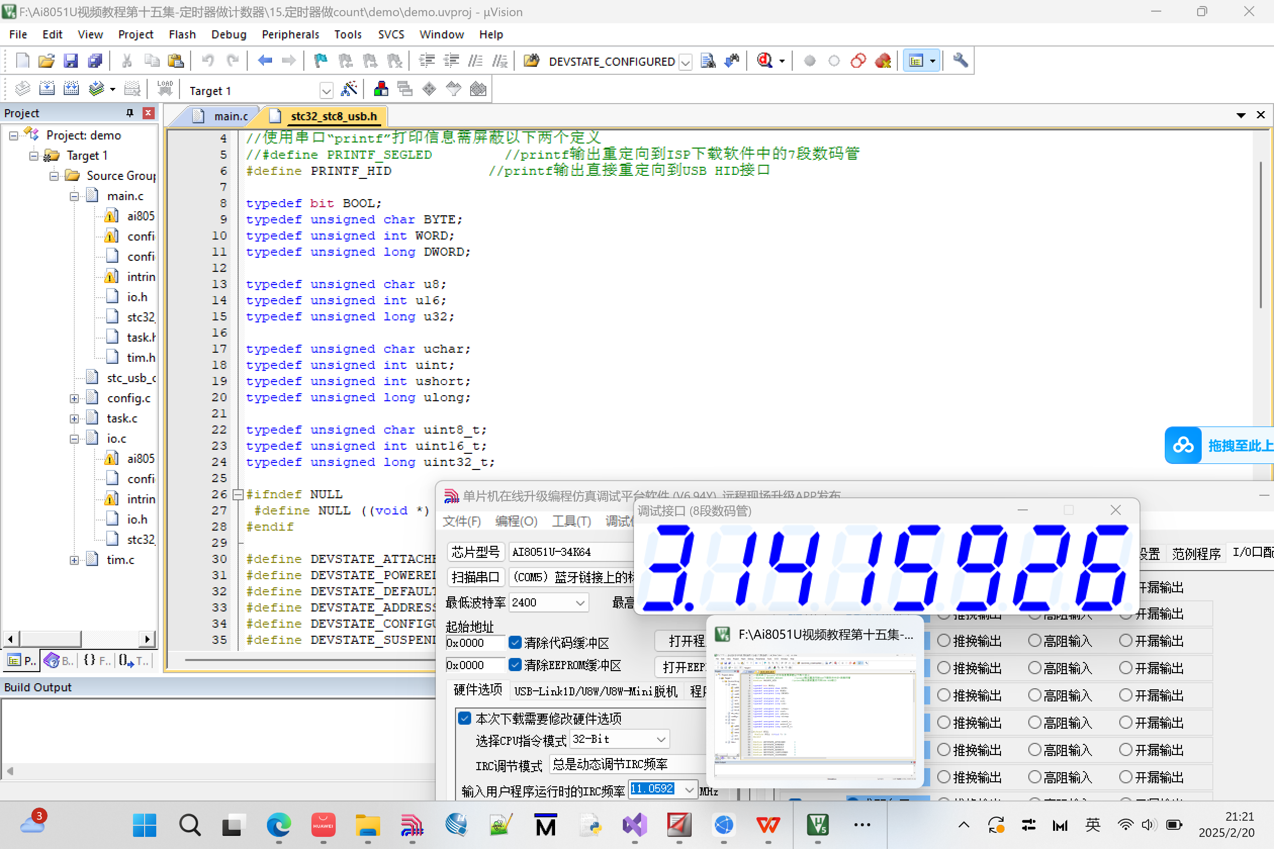
Task: Collapse the Project: demo tree node
Action: point(14,135)
